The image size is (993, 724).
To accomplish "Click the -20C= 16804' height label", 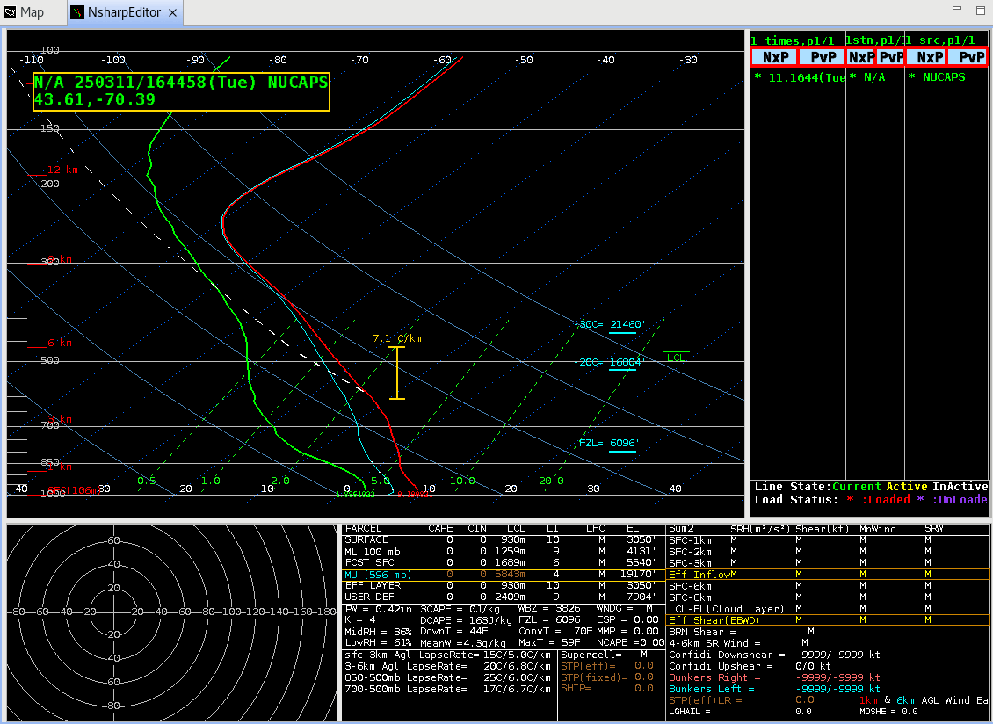I will pyautogui.click(x=609, y=362).
